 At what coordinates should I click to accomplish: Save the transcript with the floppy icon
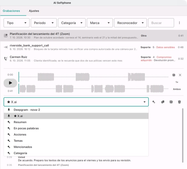pos(171,102)
